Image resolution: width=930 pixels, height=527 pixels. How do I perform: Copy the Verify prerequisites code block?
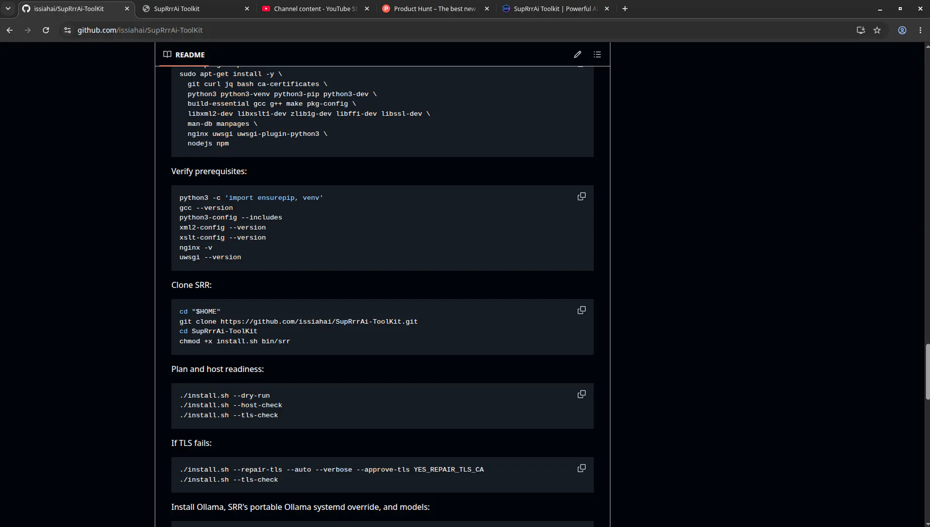(581, 196)
